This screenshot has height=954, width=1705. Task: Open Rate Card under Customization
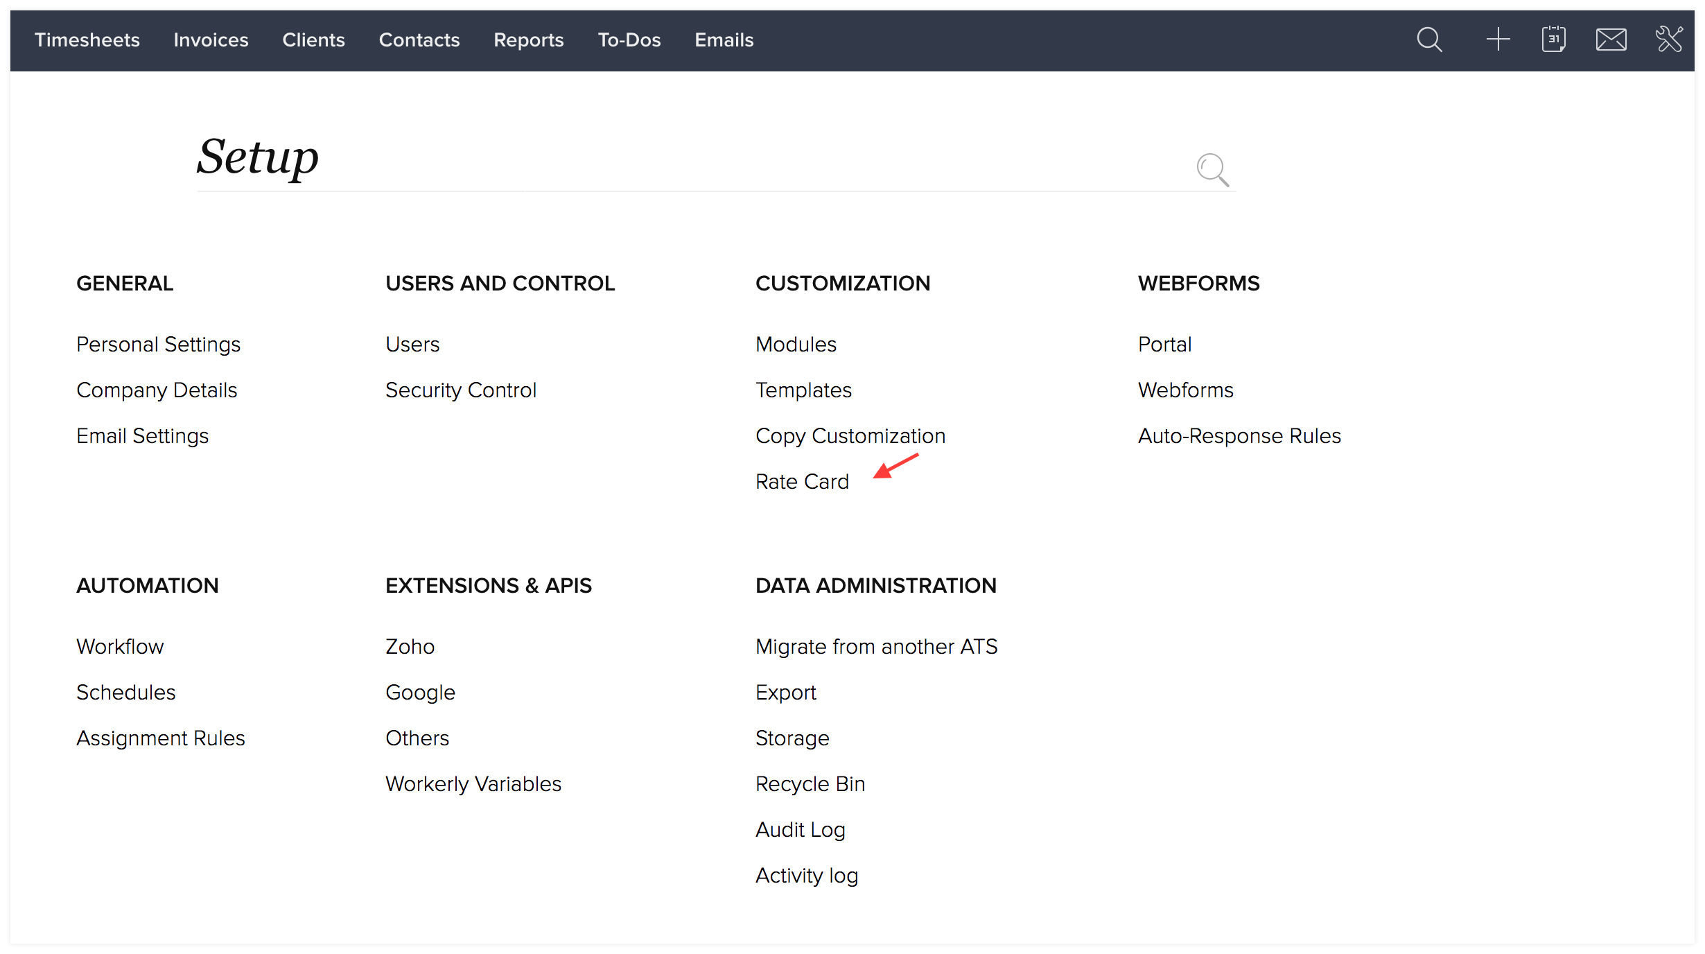point(802,482)
